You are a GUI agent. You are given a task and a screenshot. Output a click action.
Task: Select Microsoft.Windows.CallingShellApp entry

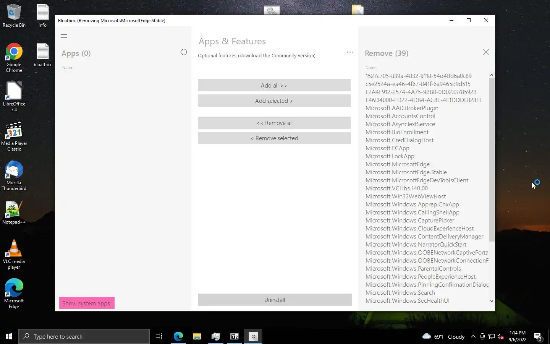pyautogui.click(x=412, y=212)
